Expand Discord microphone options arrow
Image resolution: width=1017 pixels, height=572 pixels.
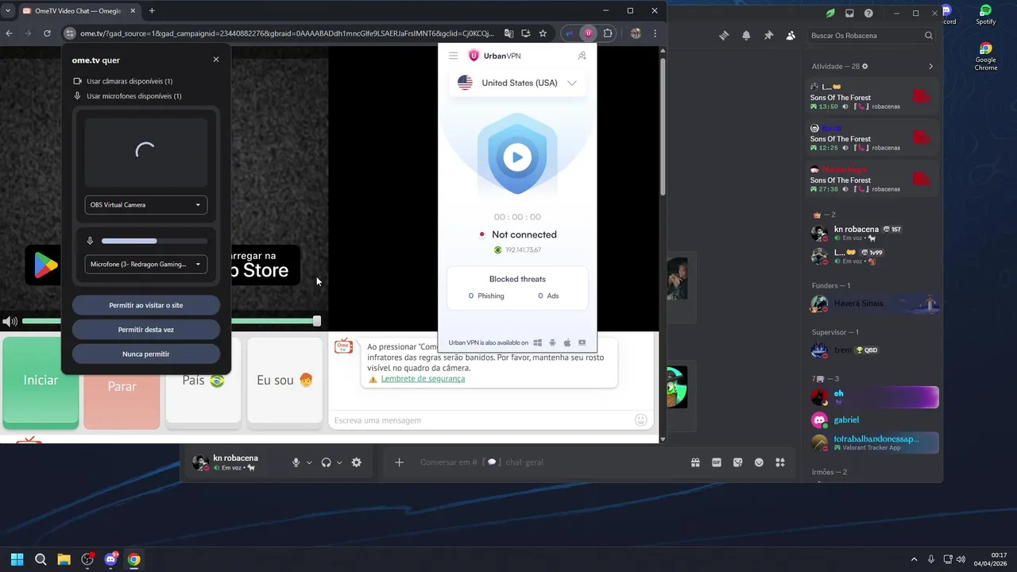click(x=309, y=462)
